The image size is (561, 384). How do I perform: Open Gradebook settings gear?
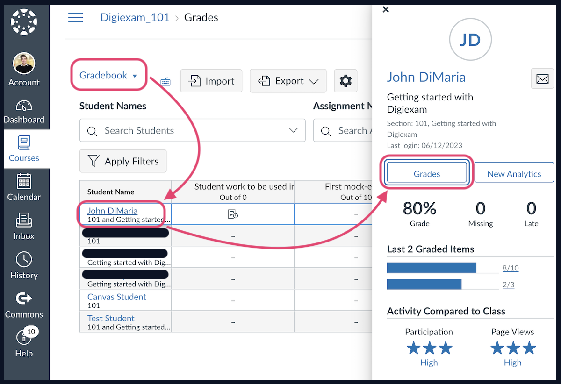click(x=345, y=81)
